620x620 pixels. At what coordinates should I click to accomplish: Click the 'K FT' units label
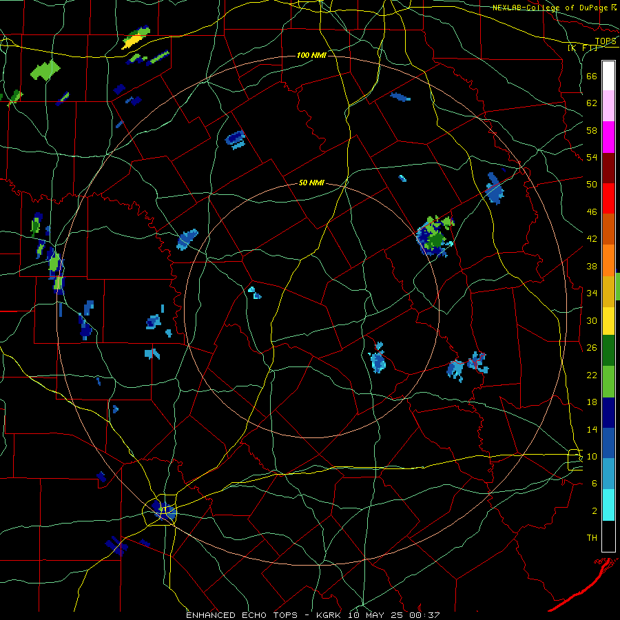582,48
